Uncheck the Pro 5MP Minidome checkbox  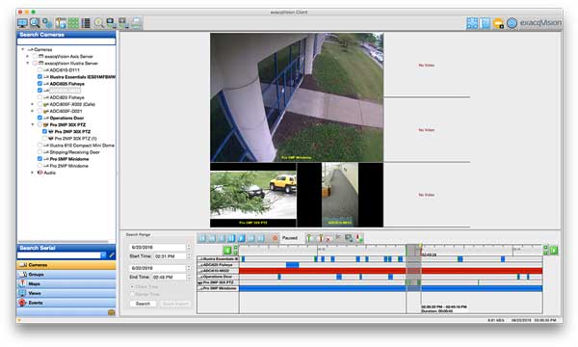coord(39,159)
